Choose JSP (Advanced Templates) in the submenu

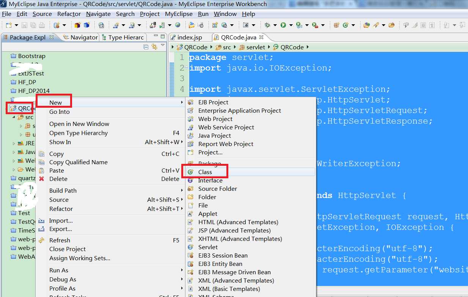click(251, 230)
